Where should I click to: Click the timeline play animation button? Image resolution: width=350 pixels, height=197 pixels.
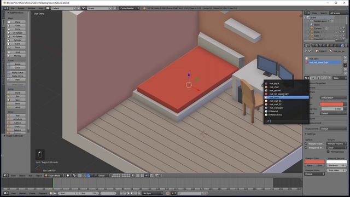pos(132,193)
